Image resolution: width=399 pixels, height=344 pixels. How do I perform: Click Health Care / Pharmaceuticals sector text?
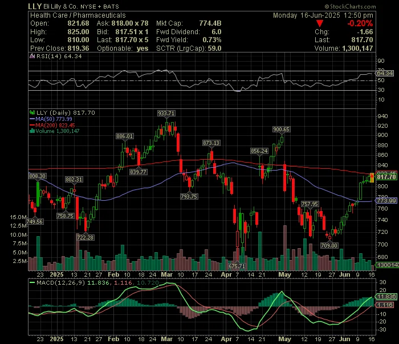point(78,15)
